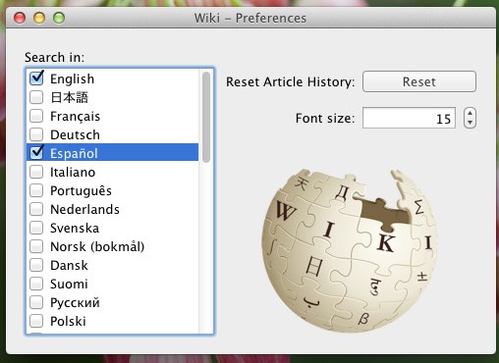499x363 pixels.
Task: Select the Dansk row label
Action: pyautogui.click(x=69, y=265)
